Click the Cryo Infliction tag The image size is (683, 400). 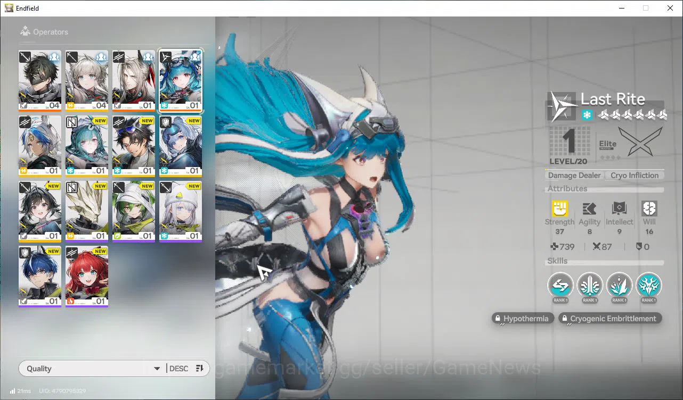(x=635, y=176)
